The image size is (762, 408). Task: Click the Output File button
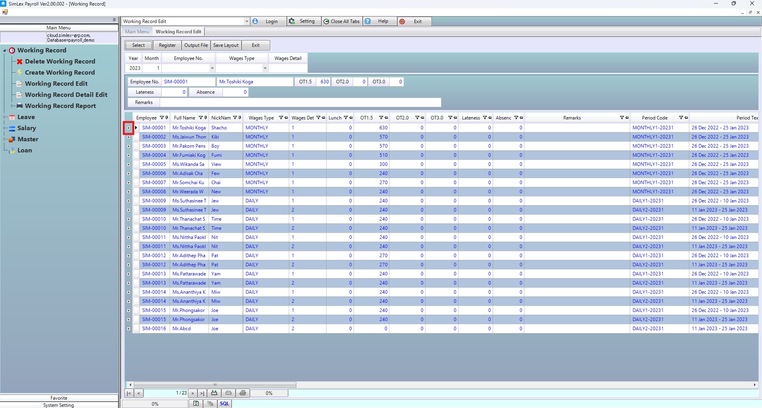click(x=196, y=45)
